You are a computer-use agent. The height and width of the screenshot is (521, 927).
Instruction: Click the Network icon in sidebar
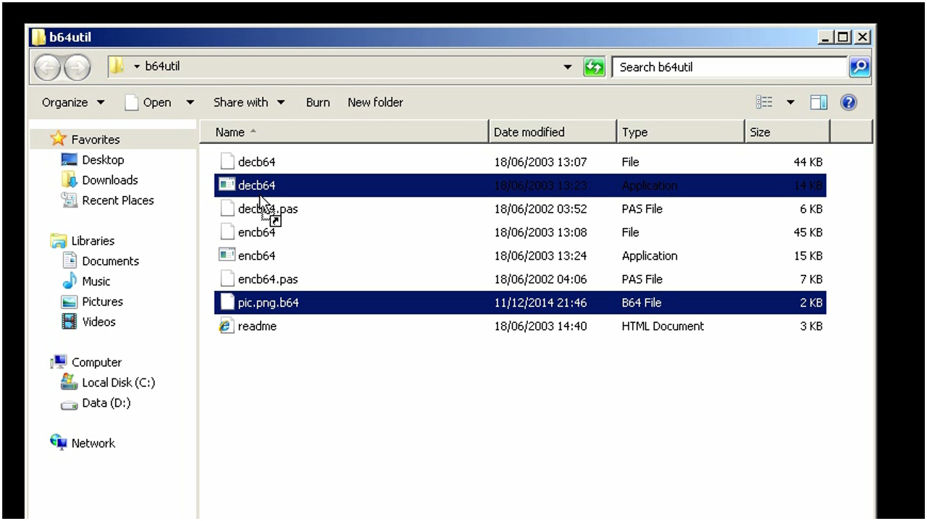(x=59, y=442)
